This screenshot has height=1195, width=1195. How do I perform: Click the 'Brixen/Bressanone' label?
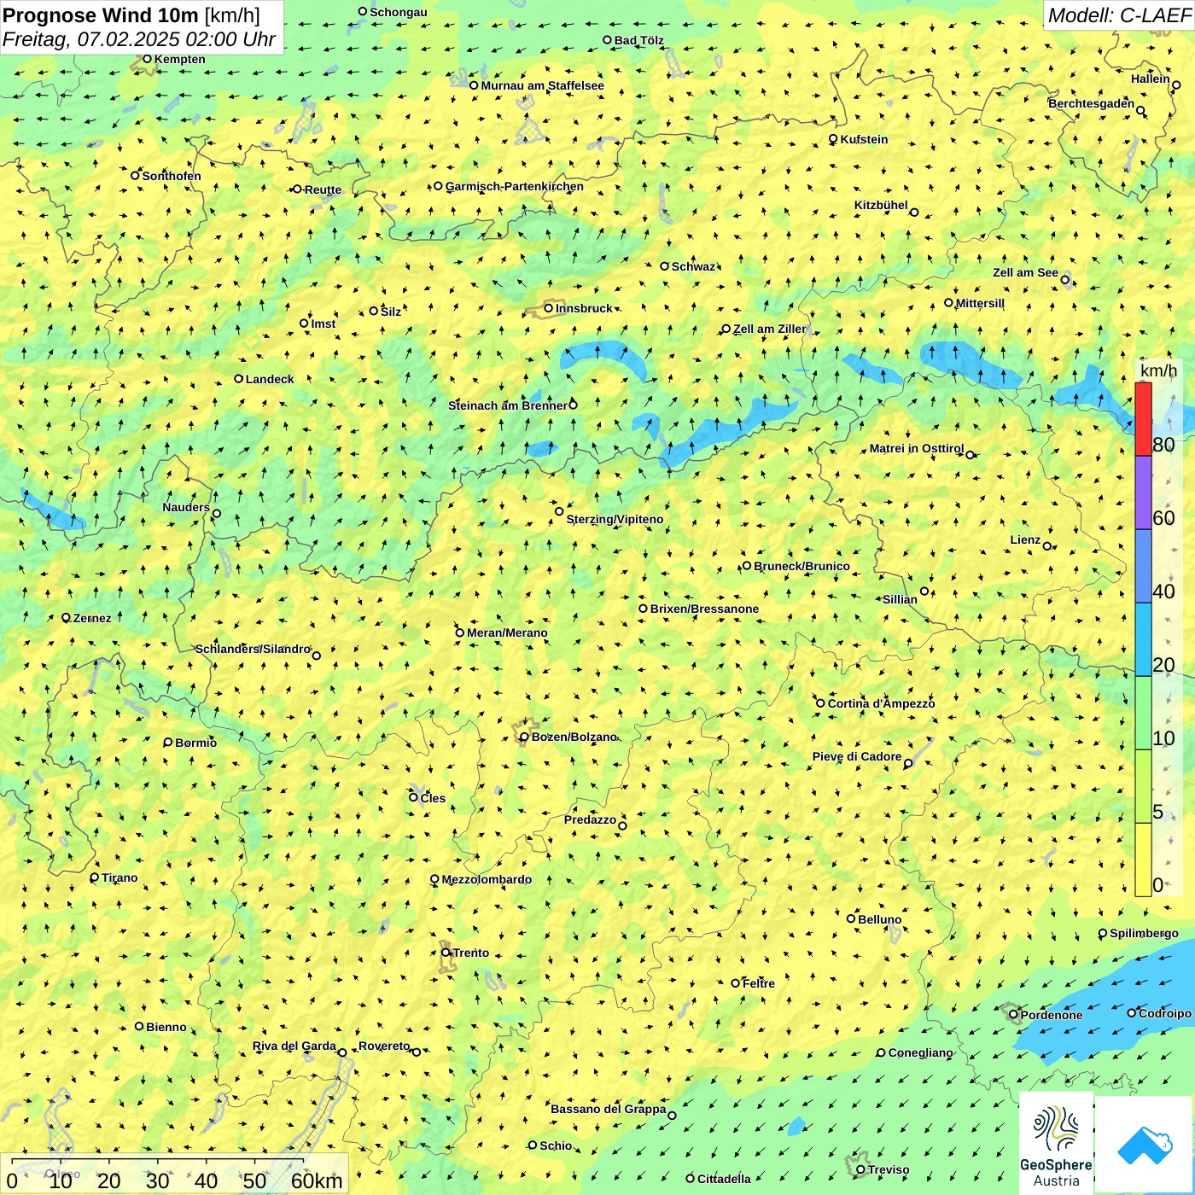tap(704, 609)
